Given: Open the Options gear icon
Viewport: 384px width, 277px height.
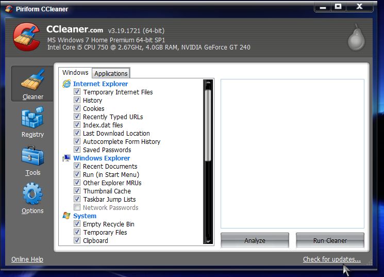Looking at the screenshot, I should tap(33, 193).
